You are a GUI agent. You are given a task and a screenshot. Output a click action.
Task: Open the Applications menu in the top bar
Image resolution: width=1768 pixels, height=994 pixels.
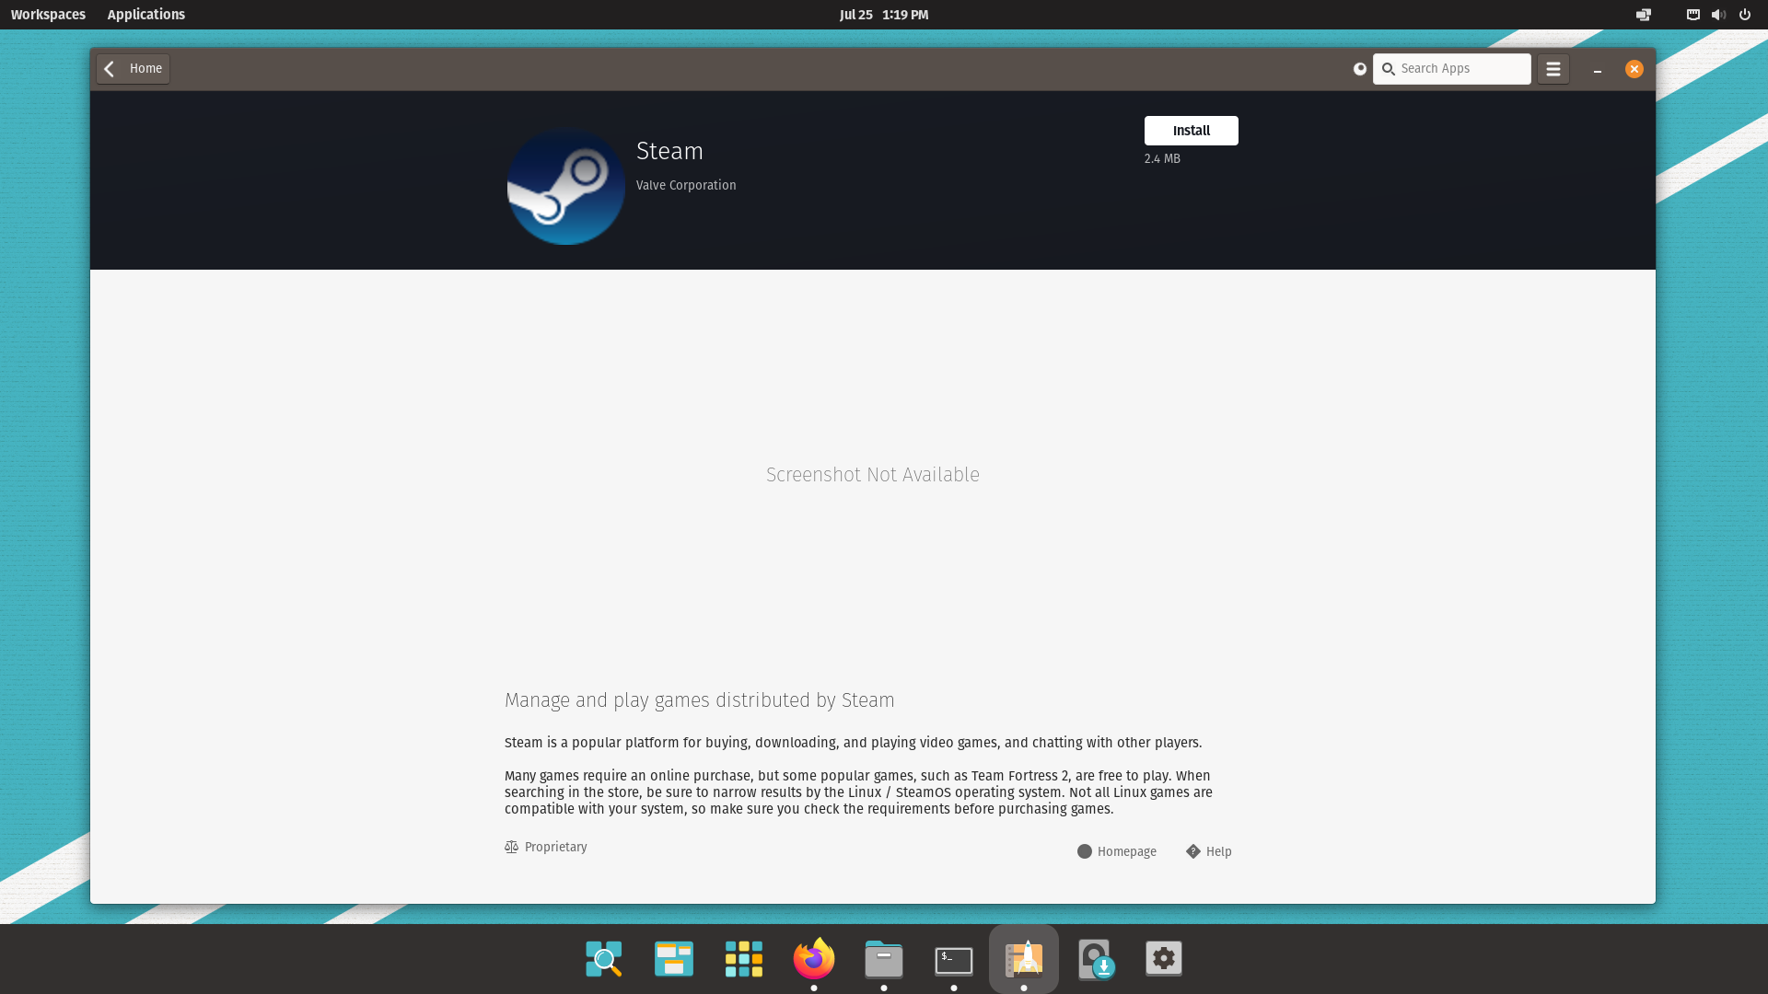[145, 15]
